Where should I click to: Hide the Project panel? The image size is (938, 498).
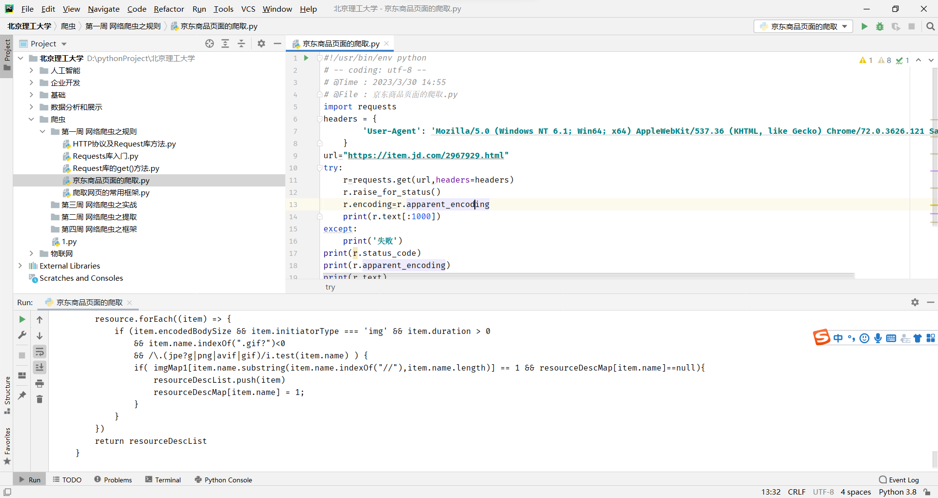[x=277, y=43]
